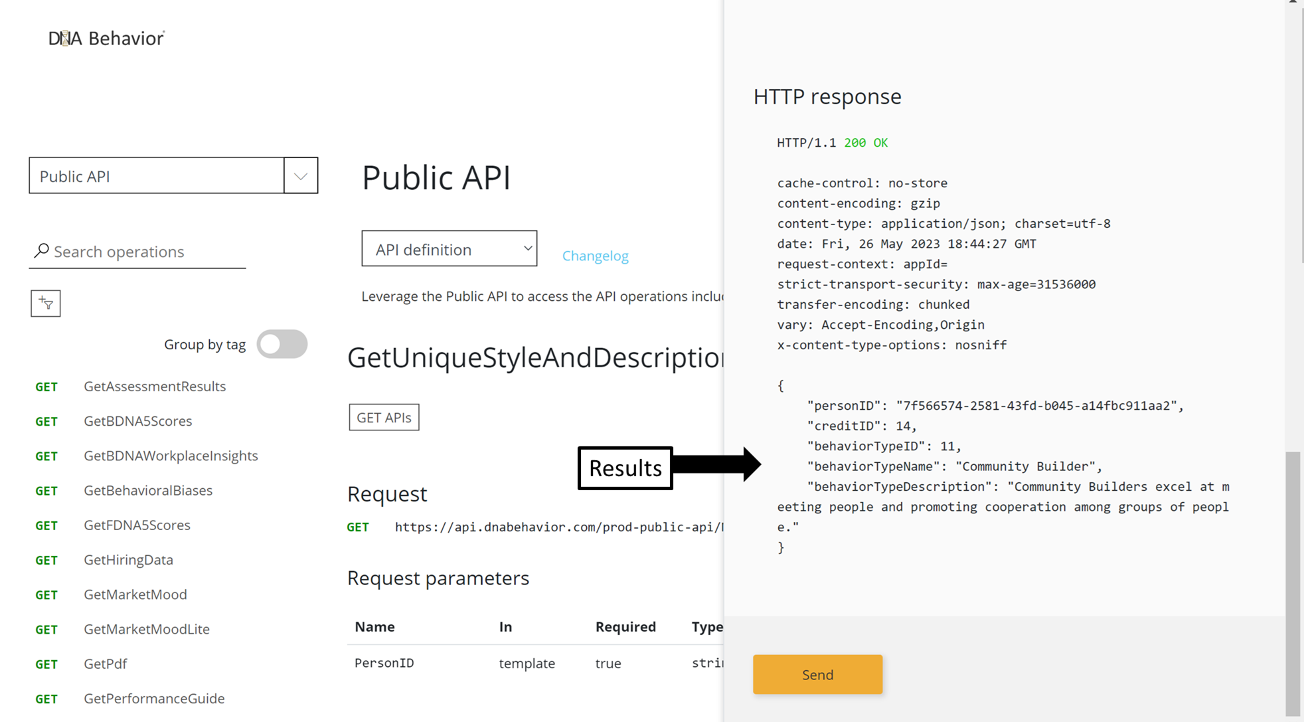Open the Changelog link
The width and height of the screenshot is (1304, 722).
click(596, 256)
